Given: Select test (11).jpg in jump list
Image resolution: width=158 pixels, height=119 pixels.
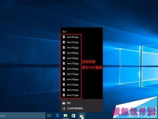Looking at the screenshot, I should click(x=82, y=95).
